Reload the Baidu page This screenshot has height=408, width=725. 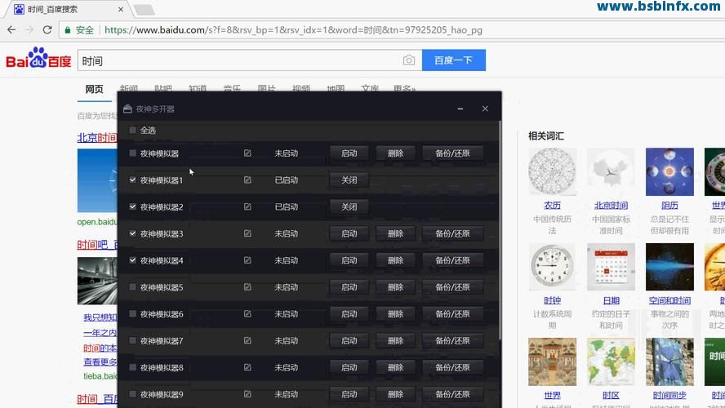[47, 29]
